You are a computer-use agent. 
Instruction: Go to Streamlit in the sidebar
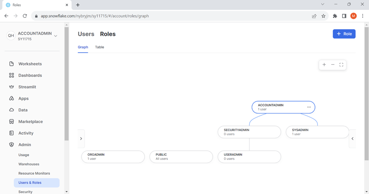[27, 87]
